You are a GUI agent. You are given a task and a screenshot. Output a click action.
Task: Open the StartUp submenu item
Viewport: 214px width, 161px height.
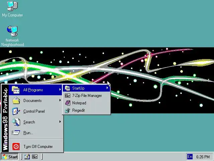(x=86, y=88)
